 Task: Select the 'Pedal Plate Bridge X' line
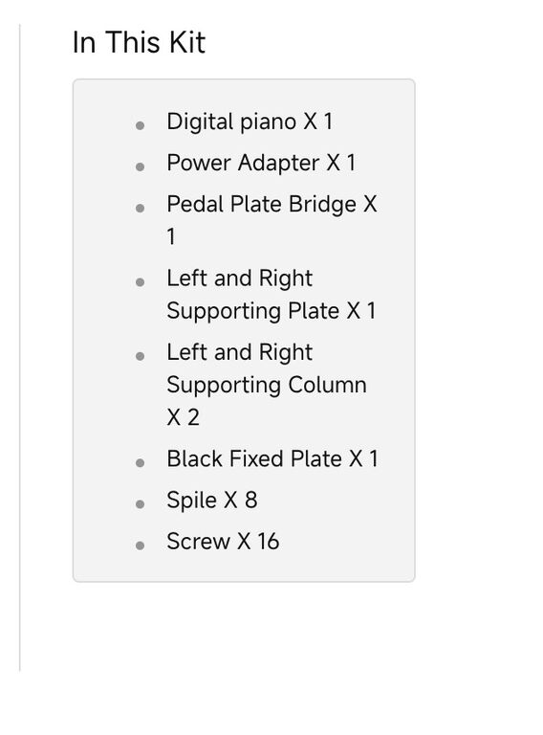pos(271,205)
